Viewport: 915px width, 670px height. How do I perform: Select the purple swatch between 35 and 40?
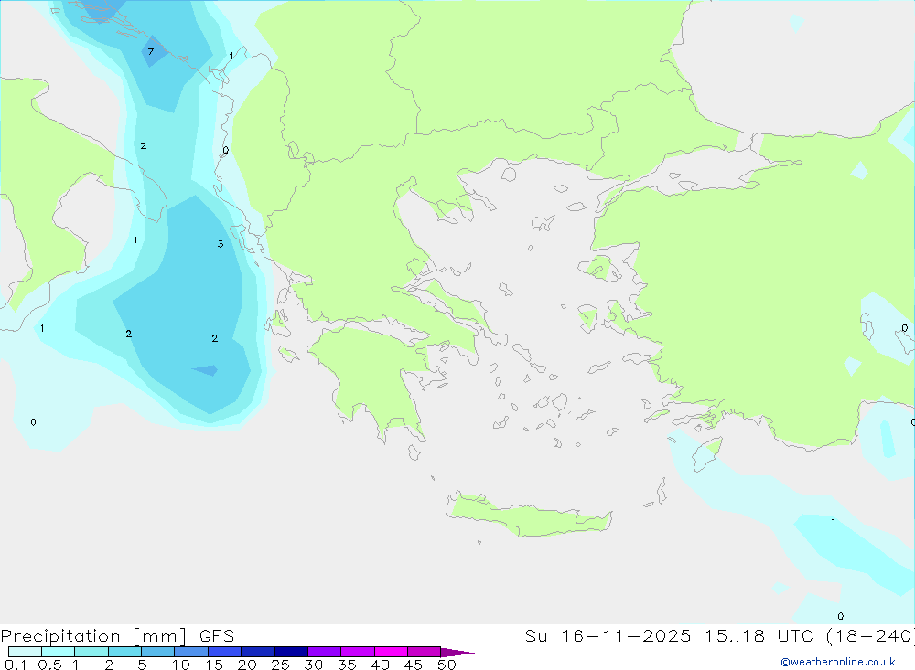(358, 652)
